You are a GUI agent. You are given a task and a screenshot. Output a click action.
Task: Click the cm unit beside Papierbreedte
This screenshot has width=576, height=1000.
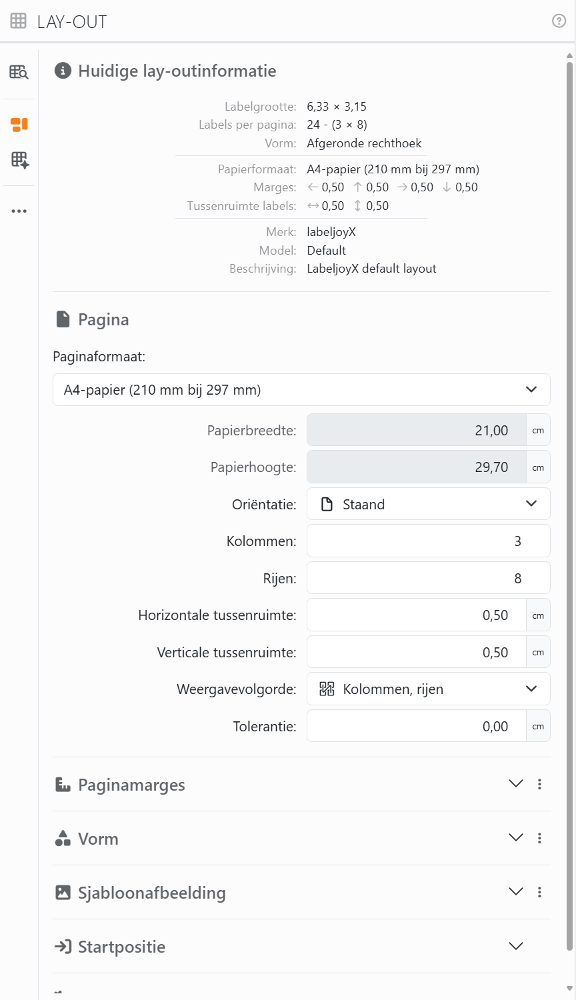[x=538, y=430]
